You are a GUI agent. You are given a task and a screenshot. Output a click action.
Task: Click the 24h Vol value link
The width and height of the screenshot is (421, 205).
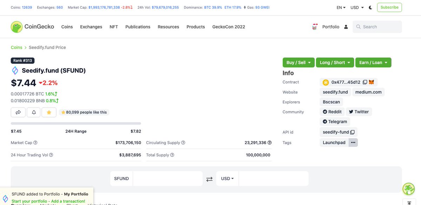point(165,7)
